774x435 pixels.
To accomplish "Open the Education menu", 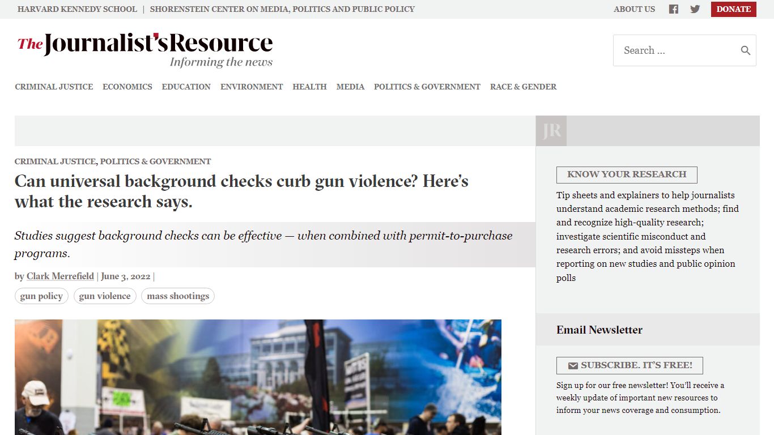I will pyautogui.click(x=186, y=87).
